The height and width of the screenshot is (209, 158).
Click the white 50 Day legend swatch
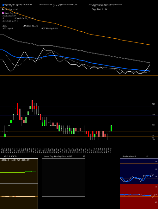pyautogui.click(x=3, y=9)
